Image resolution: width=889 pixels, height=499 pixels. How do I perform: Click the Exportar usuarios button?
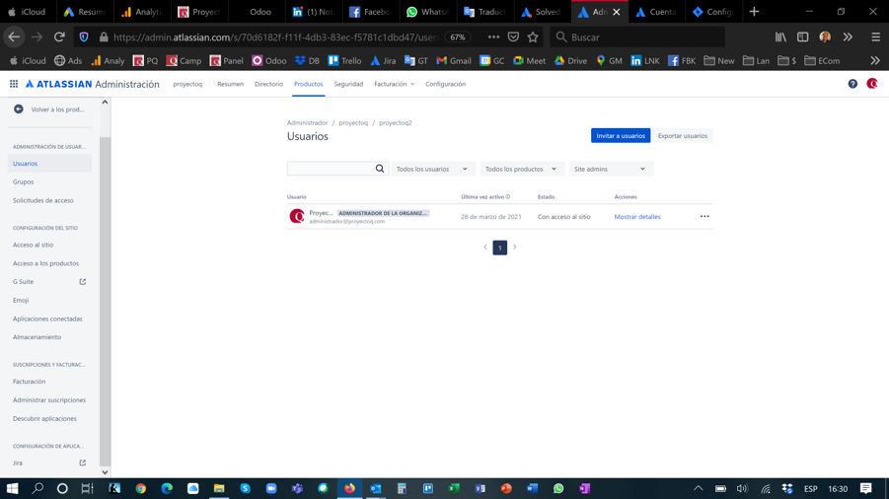pyautogui.click(x=683, y=135)
